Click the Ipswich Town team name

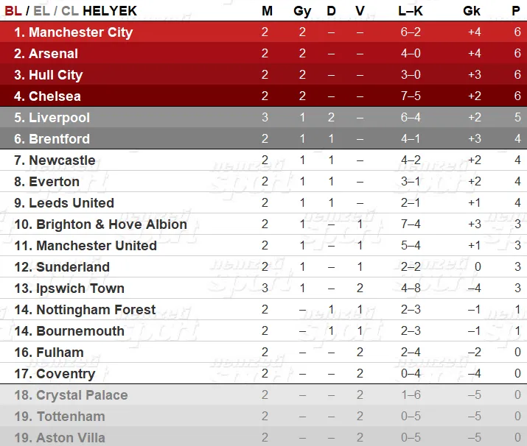click(x=80, y=289)
